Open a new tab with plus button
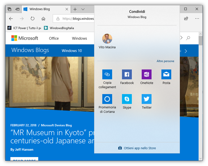Screen dimensions: 208x166 coord(75,9)
